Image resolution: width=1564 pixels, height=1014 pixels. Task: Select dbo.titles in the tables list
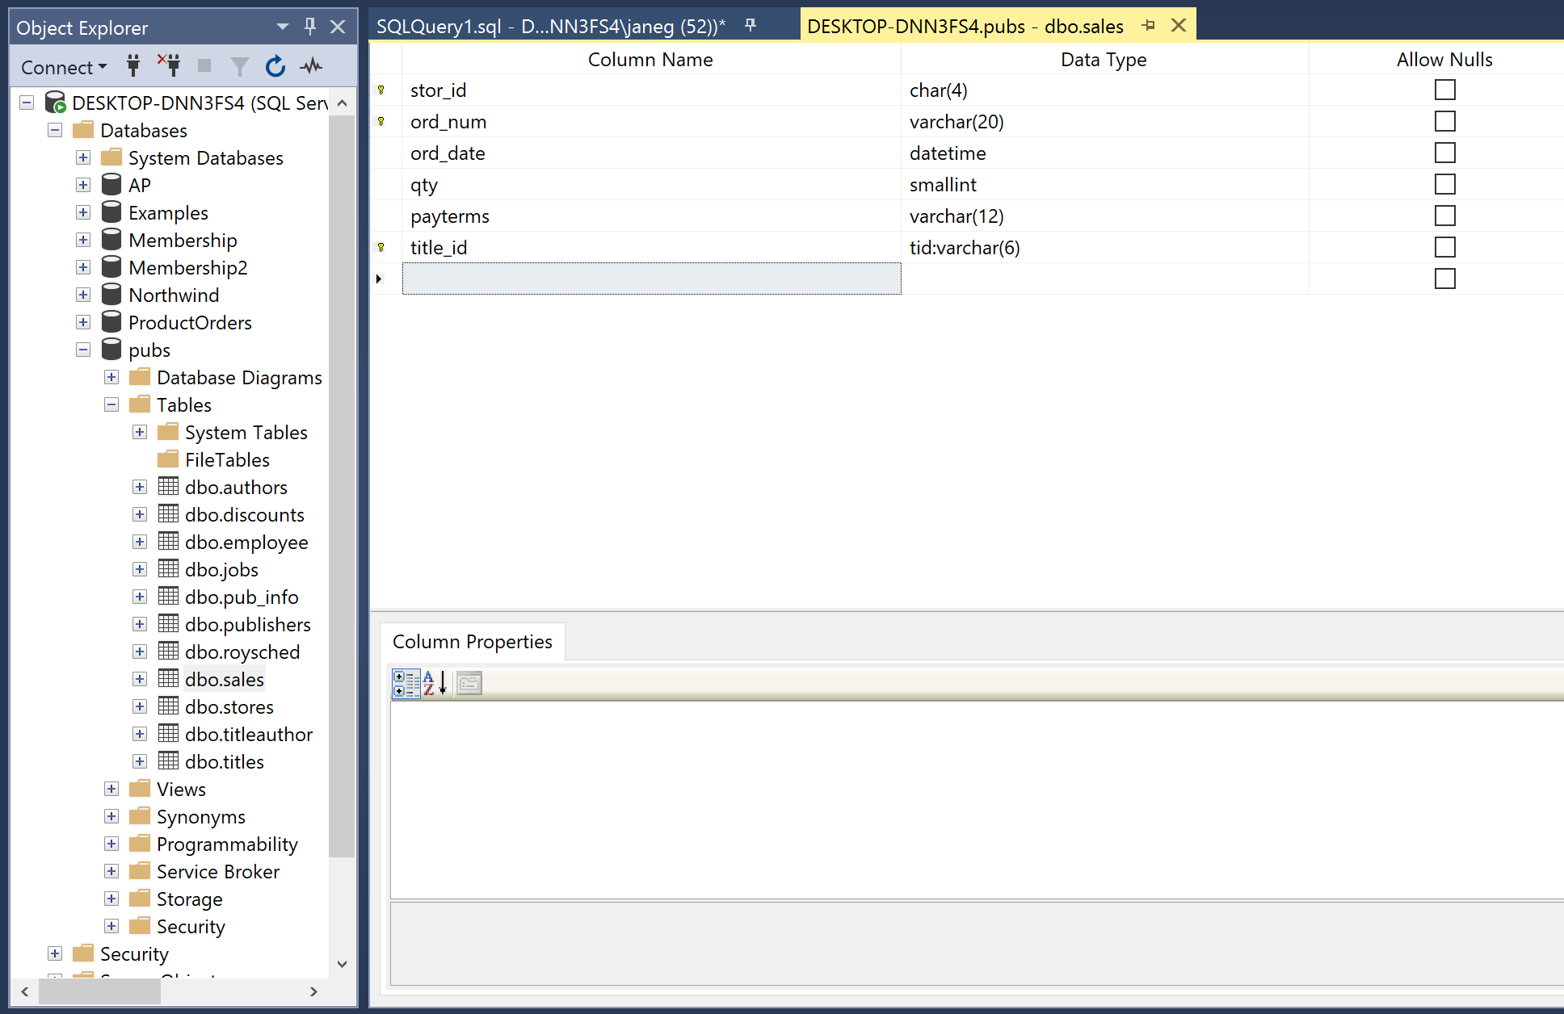[x=224, y=761]
